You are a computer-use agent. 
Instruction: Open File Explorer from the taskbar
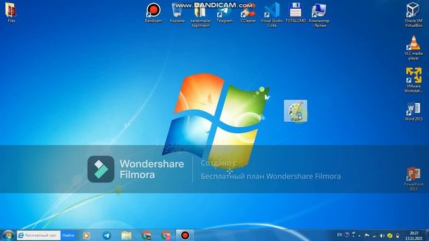pos(127,235)
